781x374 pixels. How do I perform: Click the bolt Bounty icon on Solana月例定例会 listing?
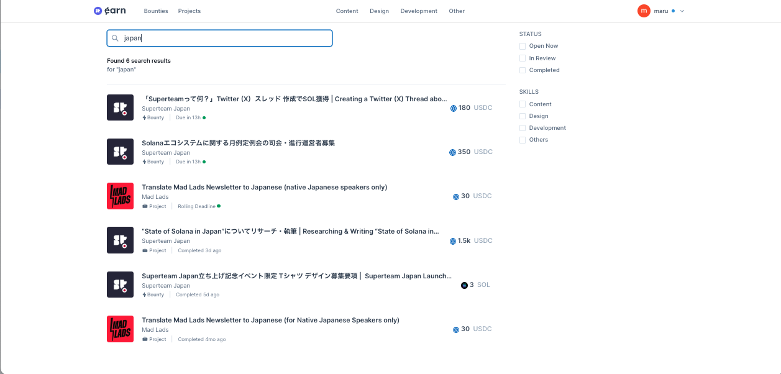click(x=144, y=162)
